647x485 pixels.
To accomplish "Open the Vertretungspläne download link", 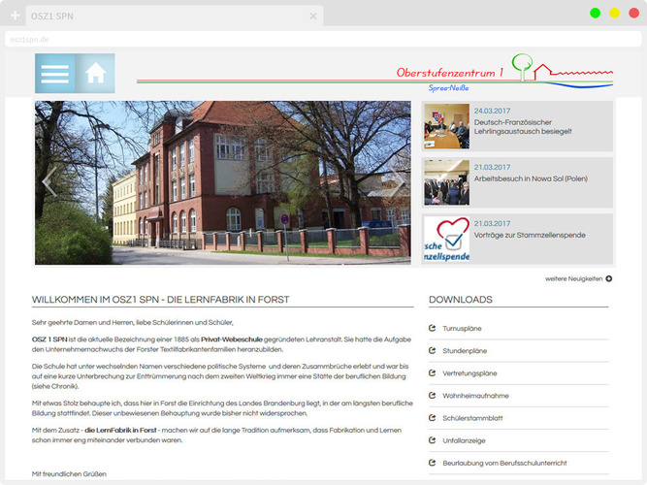I will tap(469, 373).
